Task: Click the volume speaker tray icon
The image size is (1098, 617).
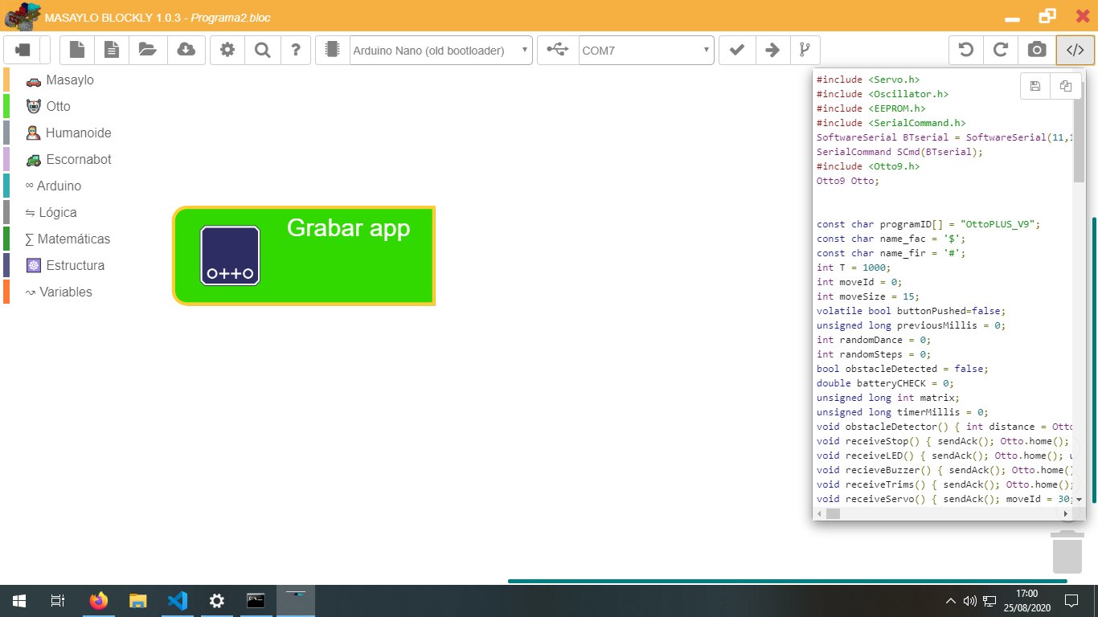Action: (x=969, y=601)
